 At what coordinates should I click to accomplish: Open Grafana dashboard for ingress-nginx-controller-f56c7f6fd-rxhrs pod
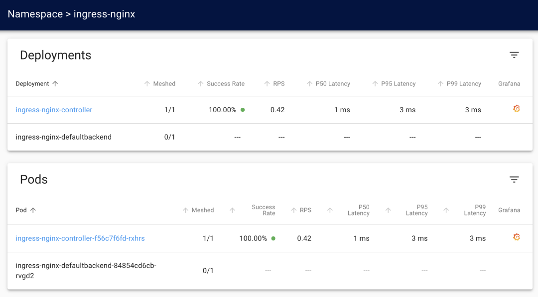[x=517, y=237]
